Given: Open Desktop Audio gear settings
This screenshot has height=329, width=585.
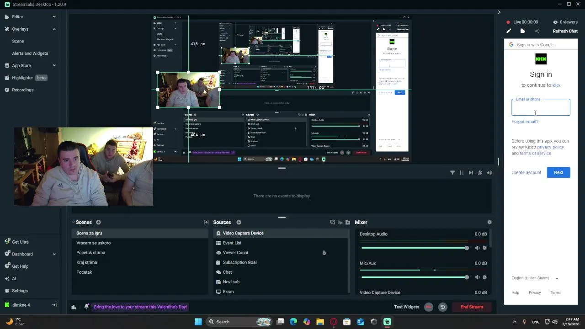Looking at the screenshot, I should (484, 248).
